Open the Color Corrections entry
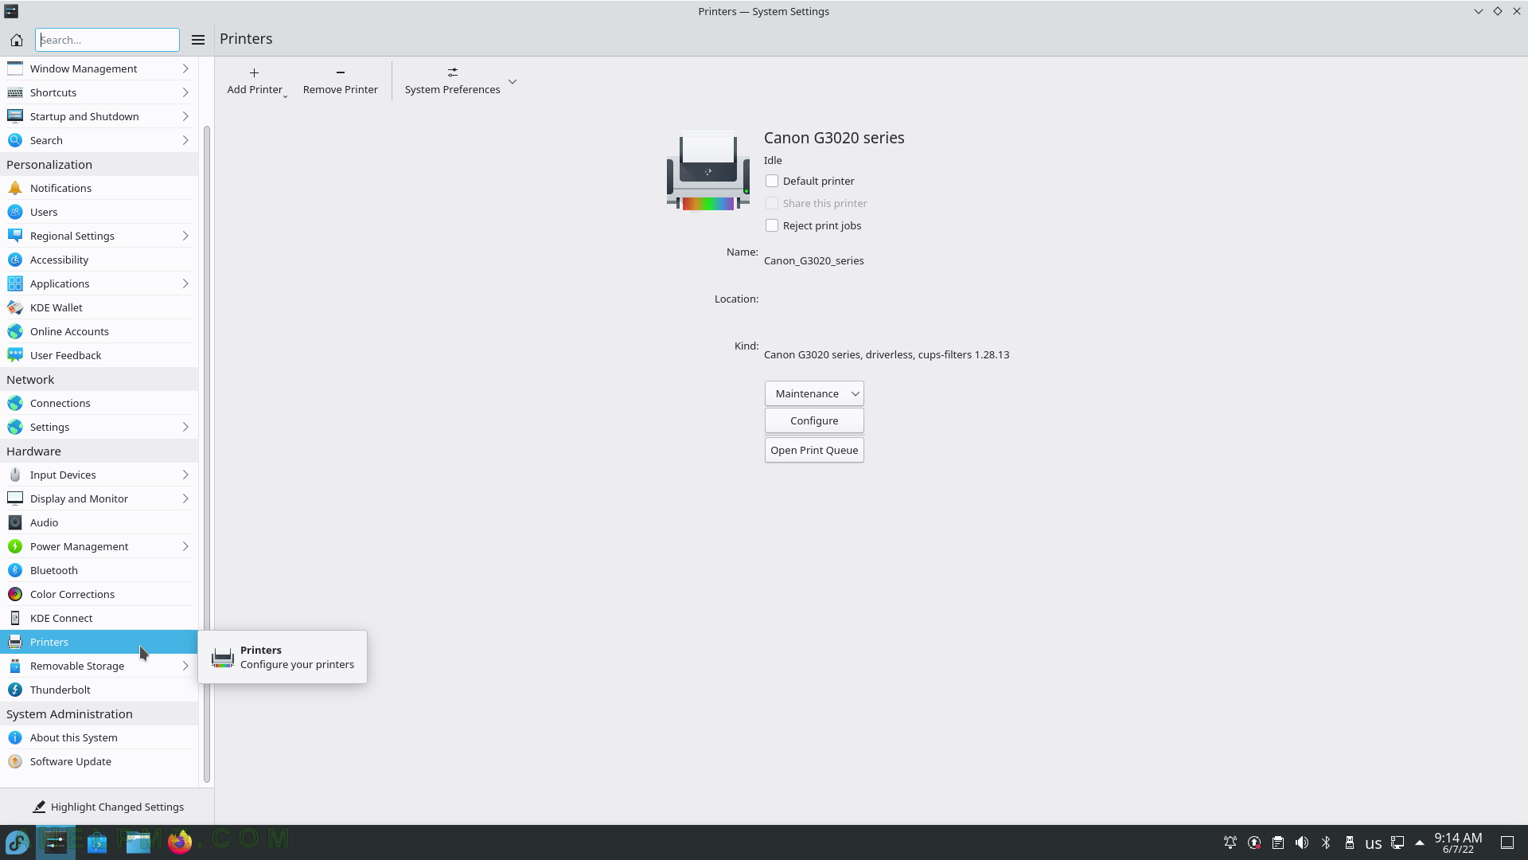Image resolution: width=1528 pixels, height=860 pixels. [99, 594]
